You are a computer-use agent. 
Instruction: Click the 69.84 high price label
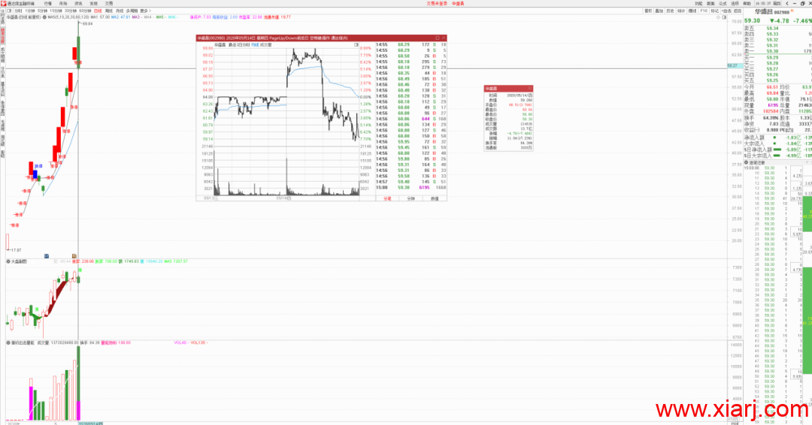(x=87, y=24)
